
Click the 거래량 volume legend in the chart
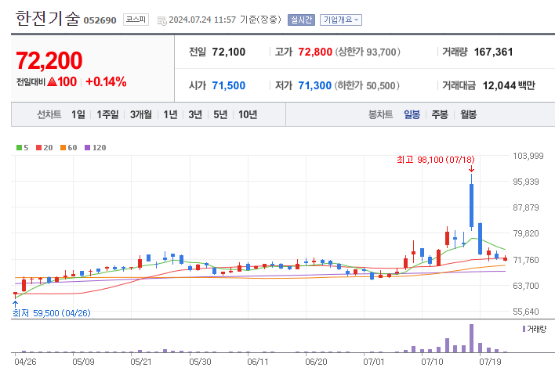(535, 329)
